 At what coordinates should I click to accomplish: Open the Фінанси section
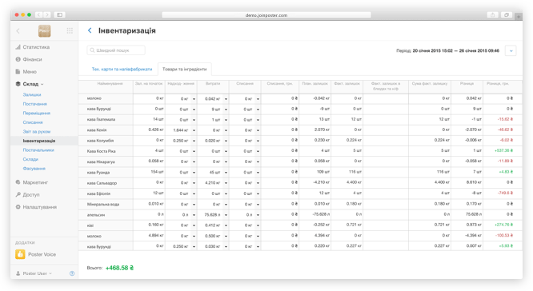pyautogui.click(x=29, y=59)
